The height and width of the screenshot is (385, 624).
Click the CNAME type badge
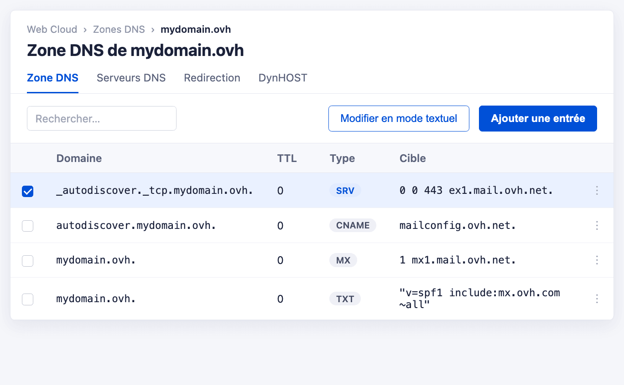353,225
